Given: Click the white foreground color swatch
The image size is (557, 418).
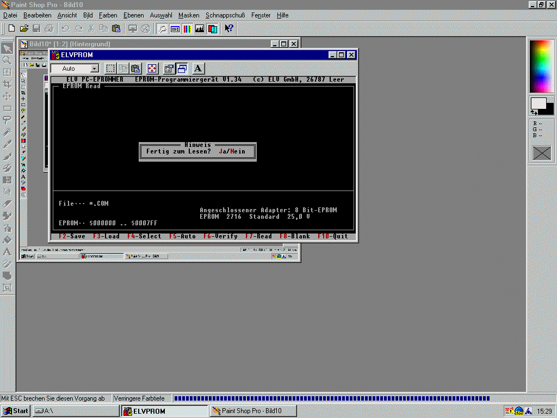Looking at the screenshot, I should [538, 103].
